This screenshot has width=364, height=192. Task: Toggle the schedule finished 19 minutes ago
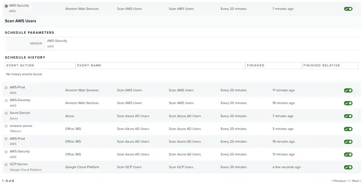348,142
